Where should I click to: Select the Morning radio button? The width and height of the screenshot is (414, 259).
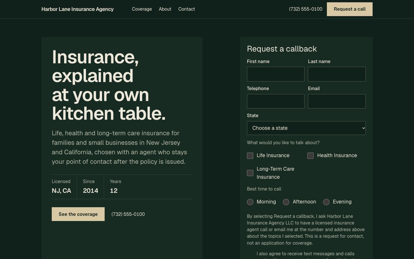[250, 202]
